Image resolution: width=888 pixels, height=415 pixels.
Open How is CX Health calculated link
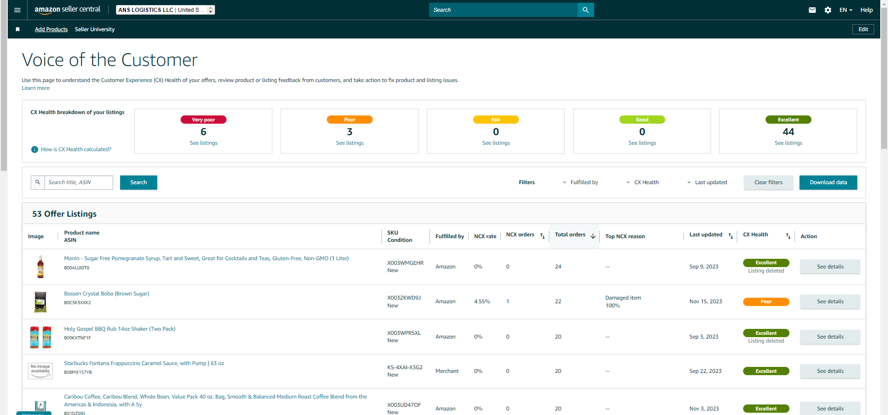coord(76,149)
